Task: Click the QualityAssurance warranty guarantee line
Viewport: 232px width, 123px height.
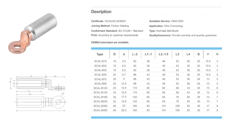Action: pos(183,35)
